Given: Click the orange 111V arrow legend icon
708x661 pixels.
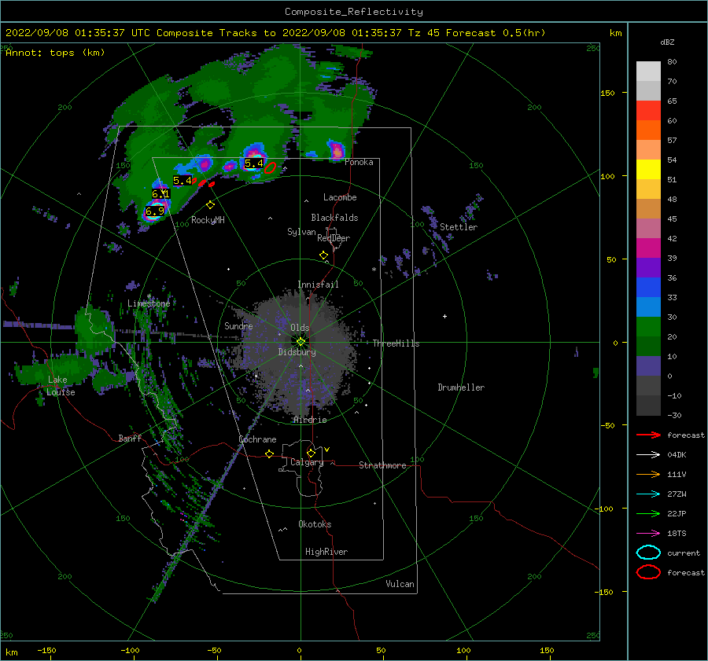Looking at the screenshot, I should point(648,474).
